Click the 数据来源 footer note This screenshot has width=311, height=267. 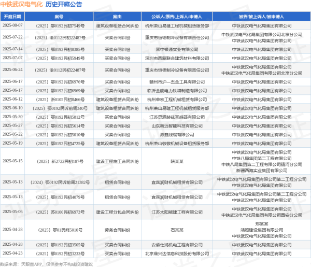pos(47,264)
